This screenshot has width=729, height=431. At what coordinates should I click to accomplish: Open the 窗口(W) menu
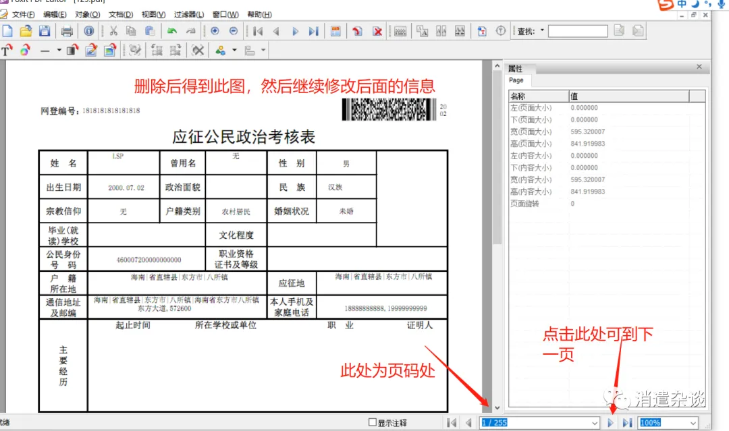(225, 14)
